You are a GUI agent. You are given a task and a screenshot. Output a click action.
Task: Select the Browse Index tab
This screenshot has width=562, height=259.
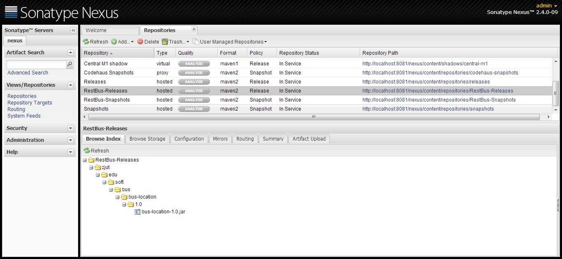pos(103,139)
